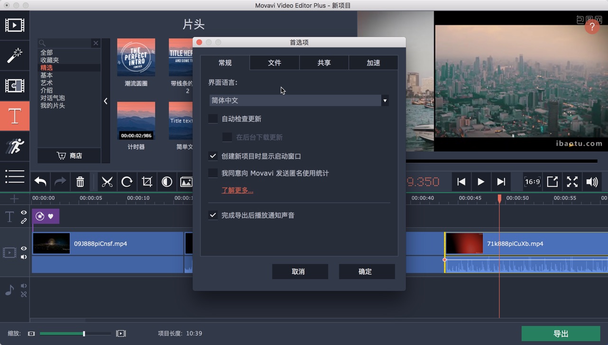
Task: Select the Rotate tool in the timeline toolbar
Action: coord(127,181)
